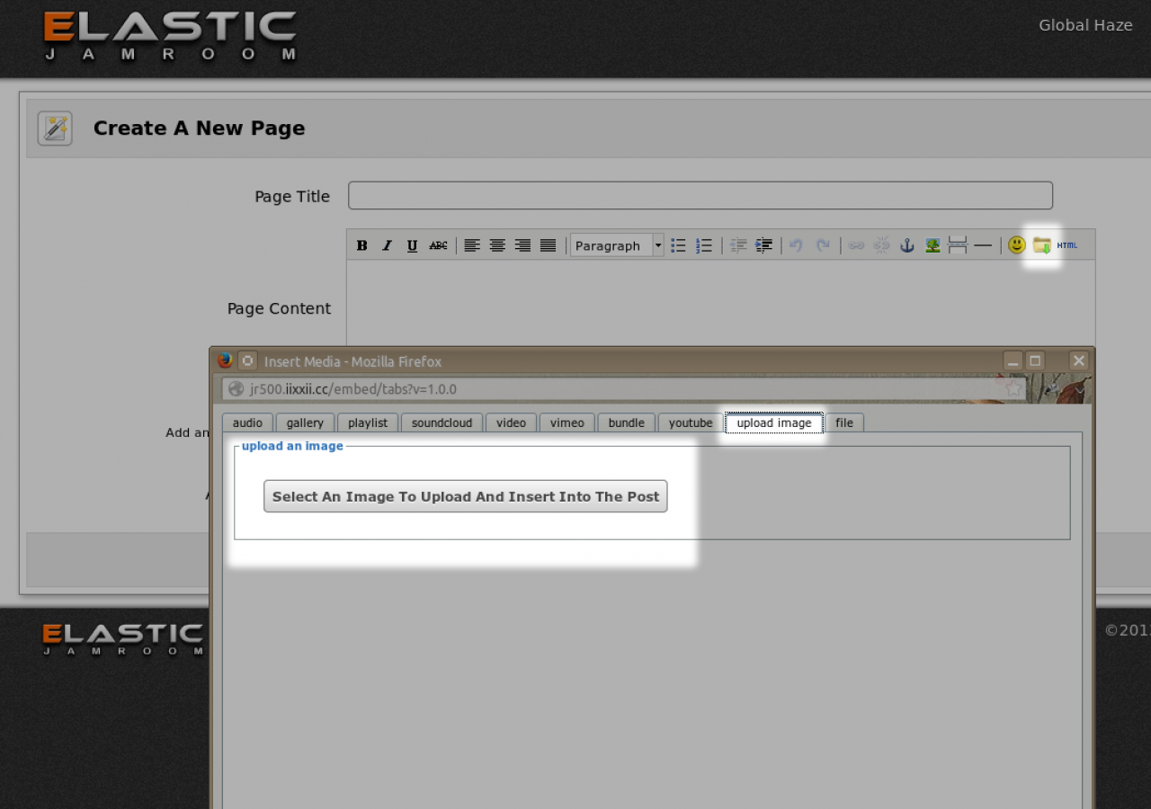
Task: Open the Paragraph format dropdown
Action: pyautogui.click(x=617, y=245)
